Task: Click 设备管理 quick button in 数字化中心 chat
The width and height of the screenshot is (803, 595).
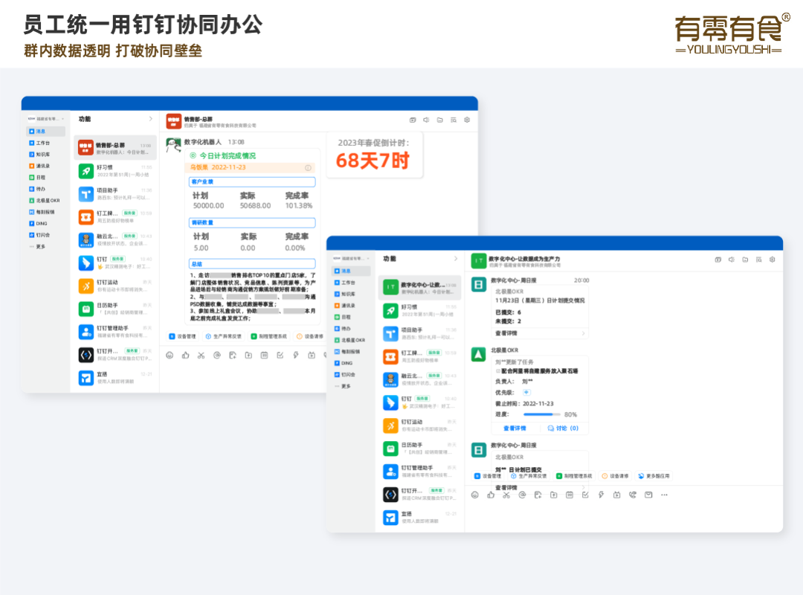Action: pos(488,476)
